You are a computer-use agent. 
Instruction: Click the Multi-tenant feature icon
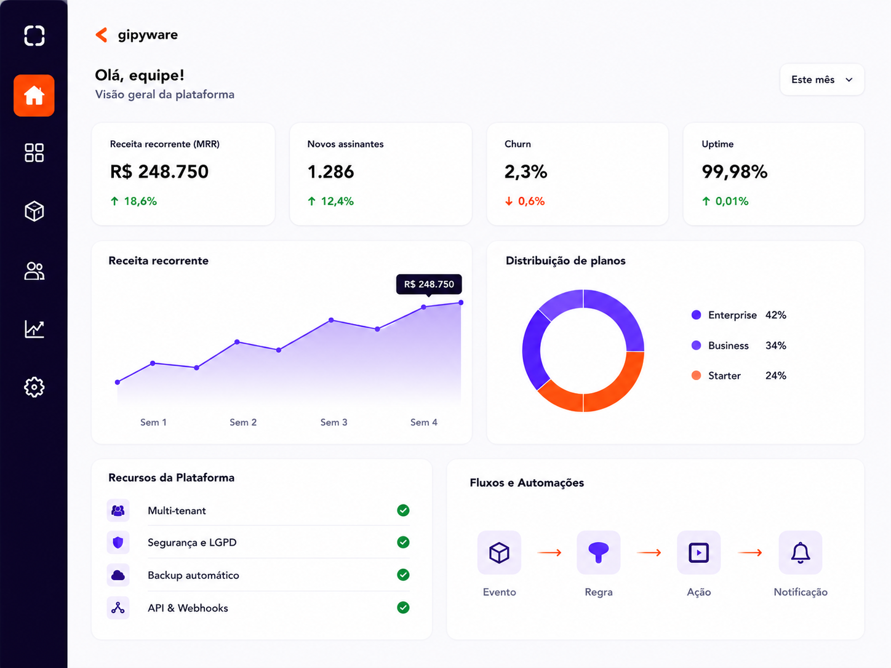tap(118, 511)
